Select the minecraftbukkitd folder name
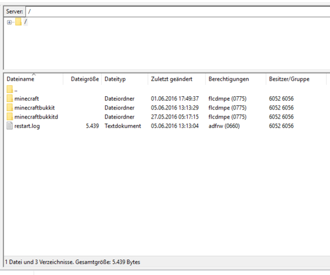 tap(36, 117)
